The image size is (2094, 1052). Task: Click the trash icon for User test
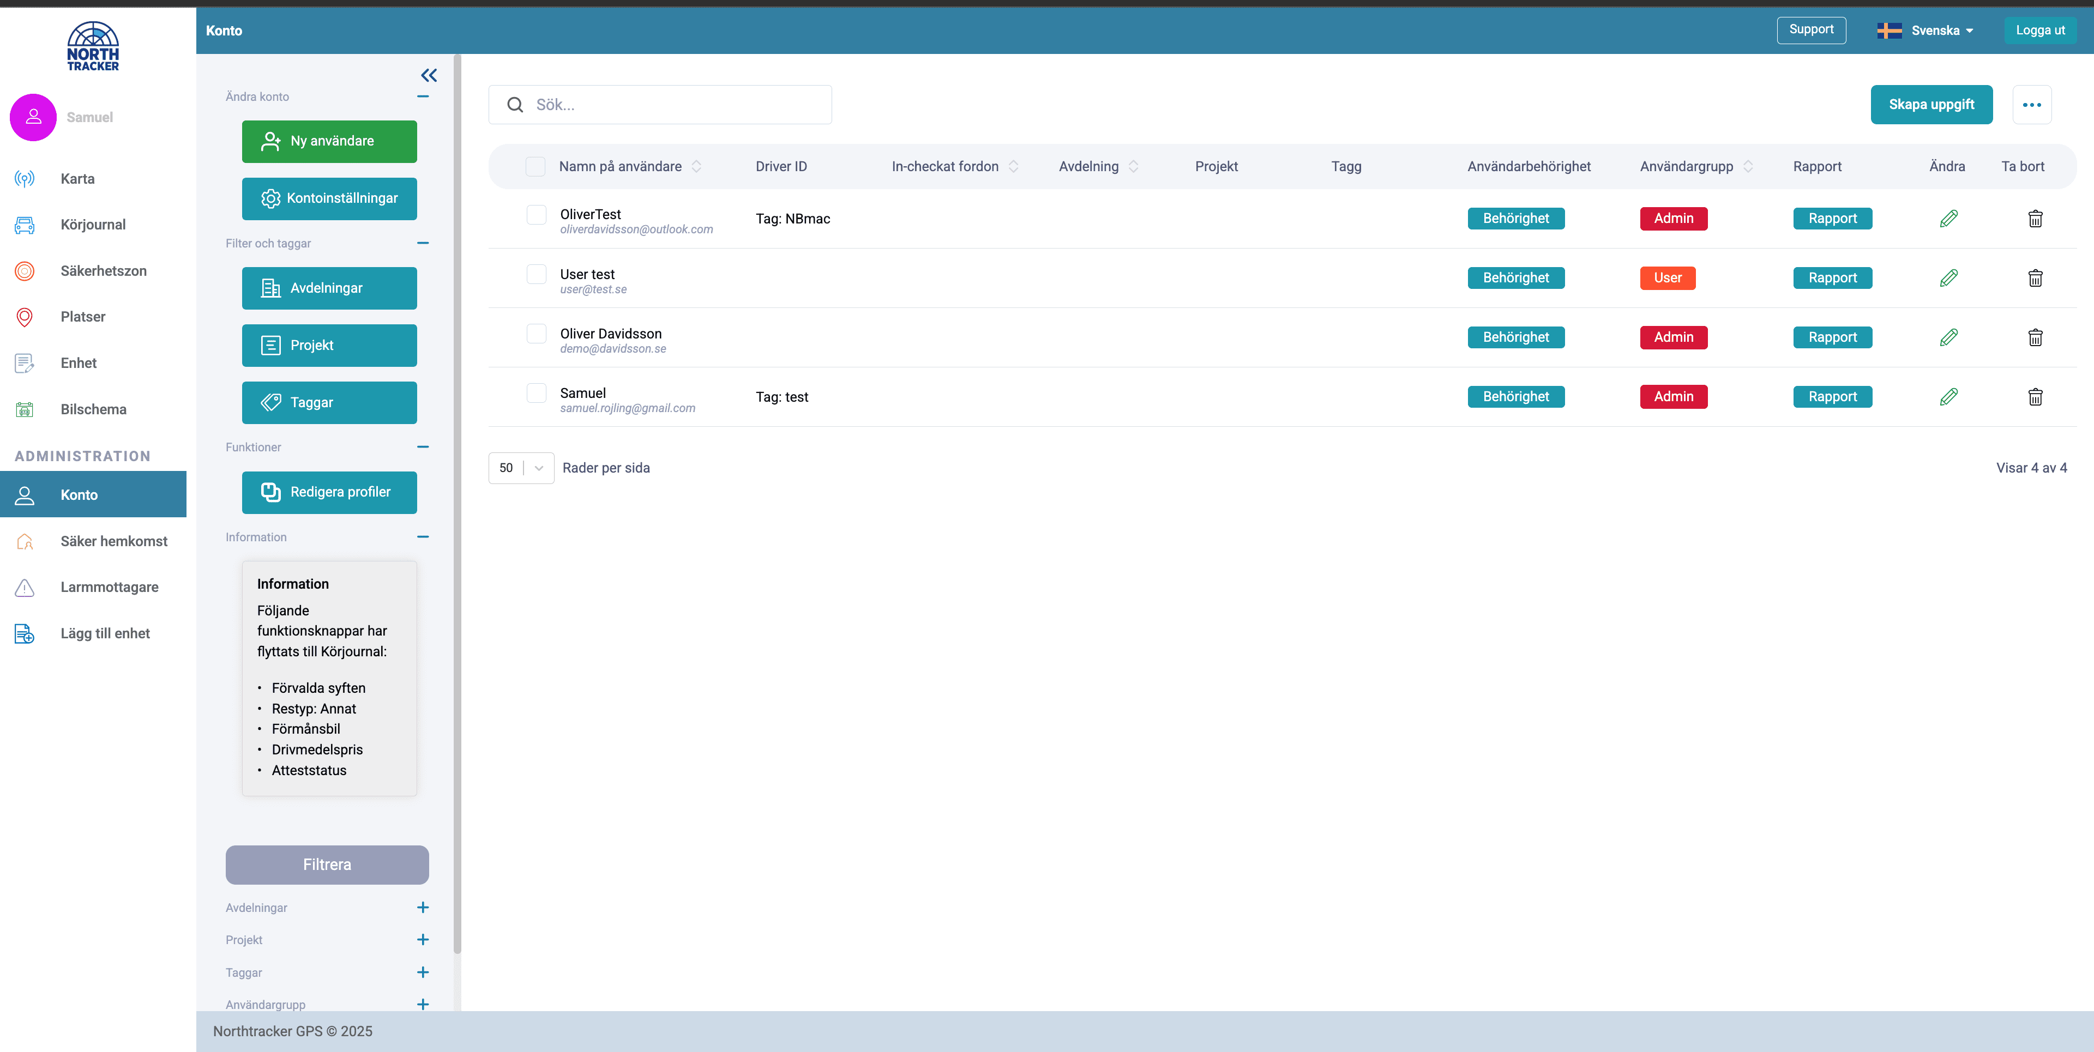click(2035, 278)
